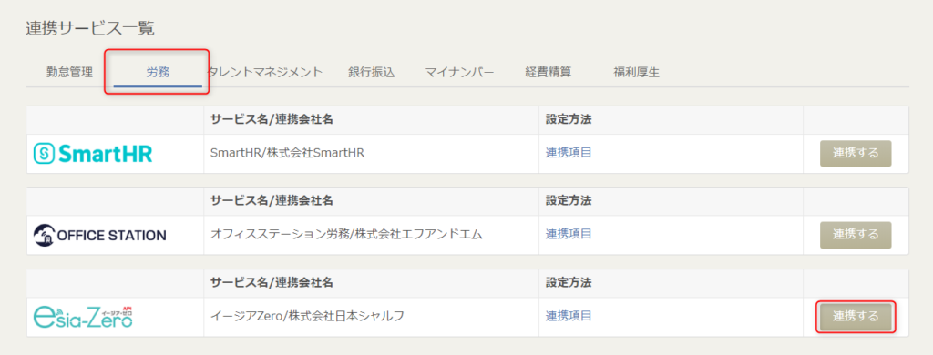Click the highlighted 連携する button for イージアZero
The height and width of the screenshot is (355, 933).
856,317
